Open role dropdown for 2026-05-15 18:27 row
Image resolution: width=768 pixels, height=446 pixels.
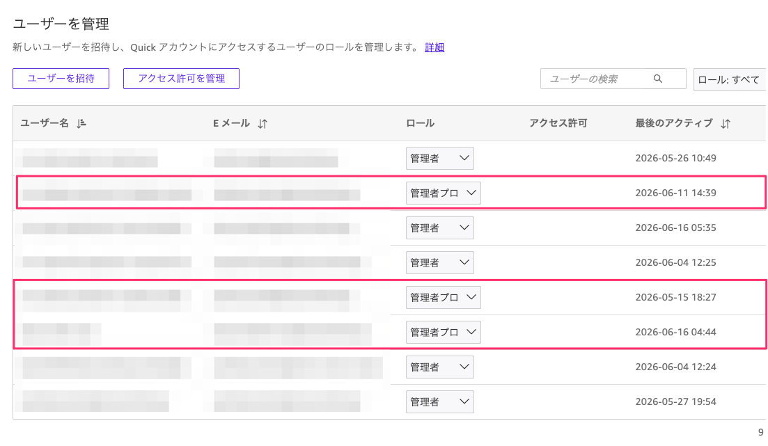tap(444, 297)
